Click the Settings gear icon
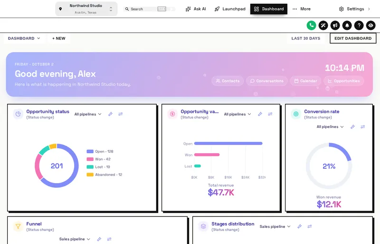The height and width of the screenshot is (244, 380). click(341, 9)
